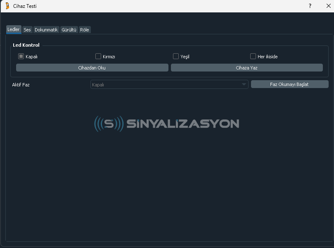Click the Cihazdan Oku button
The height and width of the screenshot is (248, 334).
92,68
